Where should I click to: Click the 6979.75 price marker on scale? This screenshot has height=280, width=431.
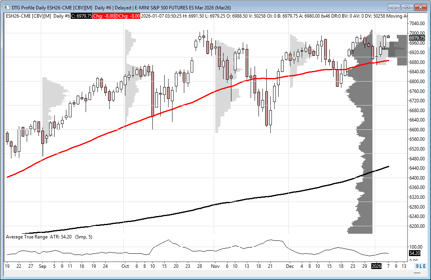tap(416, 38)
